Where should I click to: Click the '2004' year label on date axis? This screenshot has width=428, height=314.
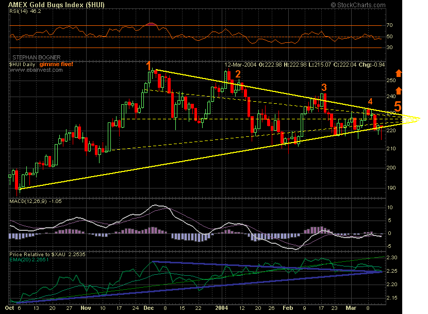[221, 308]
